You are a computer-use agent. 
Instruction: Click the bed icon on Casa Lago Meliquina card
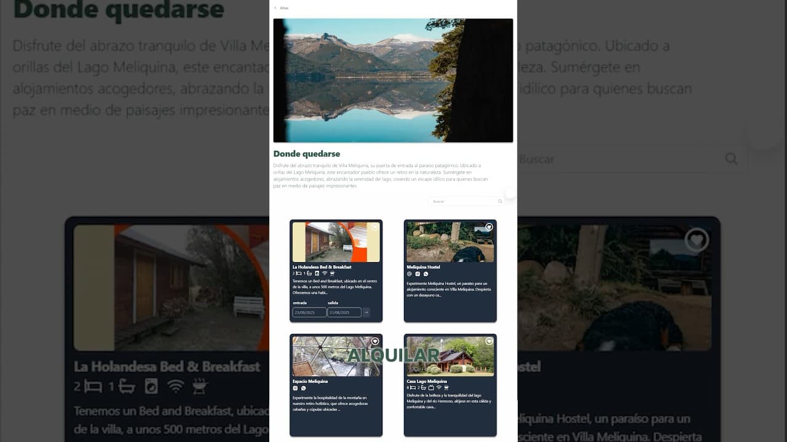point(413,388)
